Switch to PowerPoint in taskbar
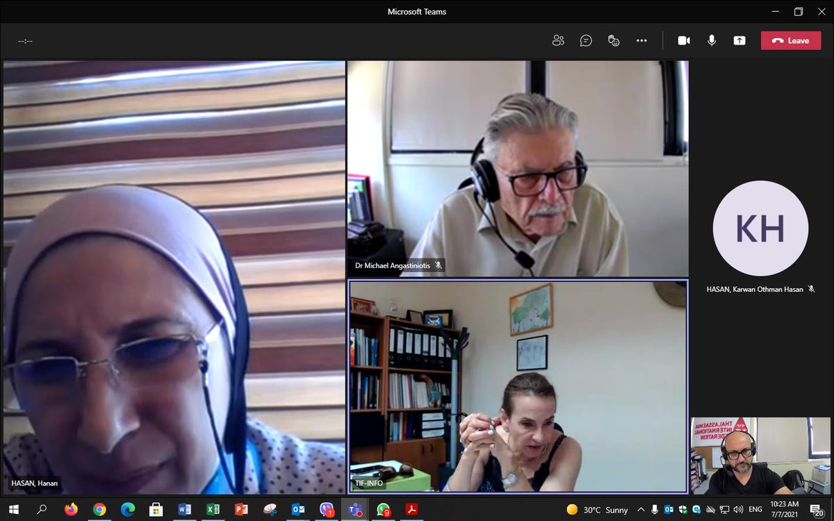Viewport: 834px width, 521px height. pos(242,509)
